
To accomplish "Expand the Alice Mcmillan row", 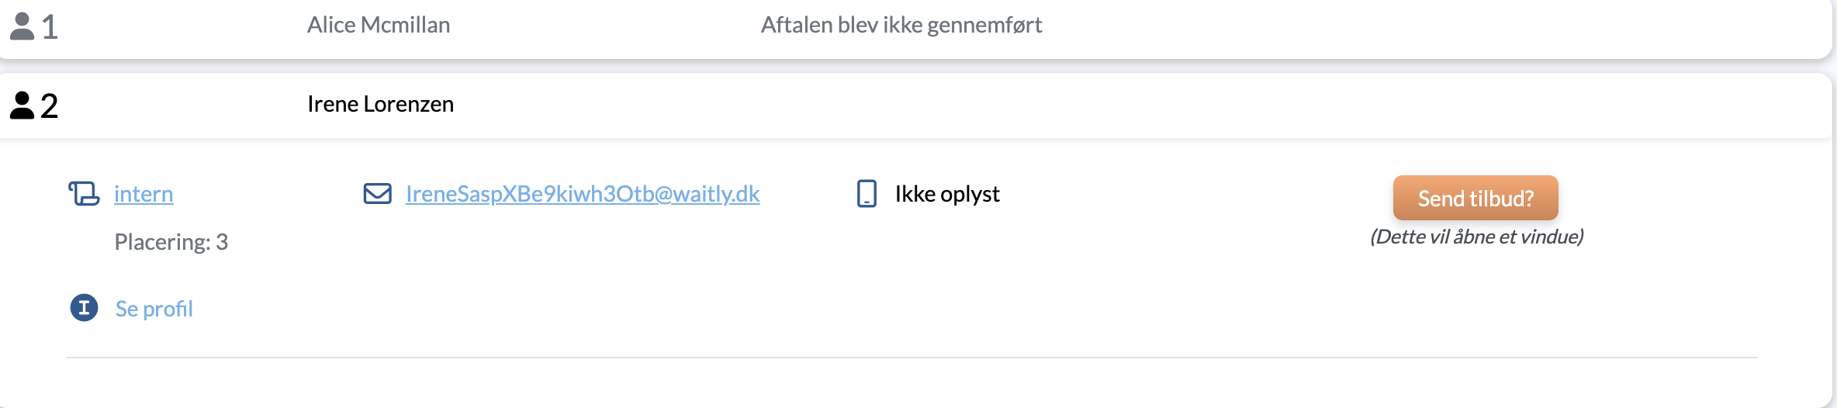I will coord(915,26).
